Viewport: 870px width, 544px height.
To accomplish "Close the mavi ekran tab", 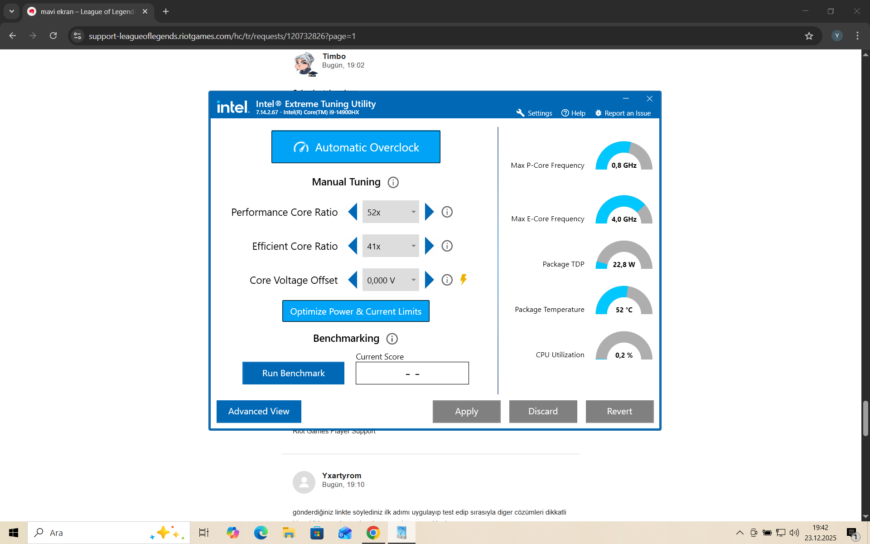I will point(145,11).
